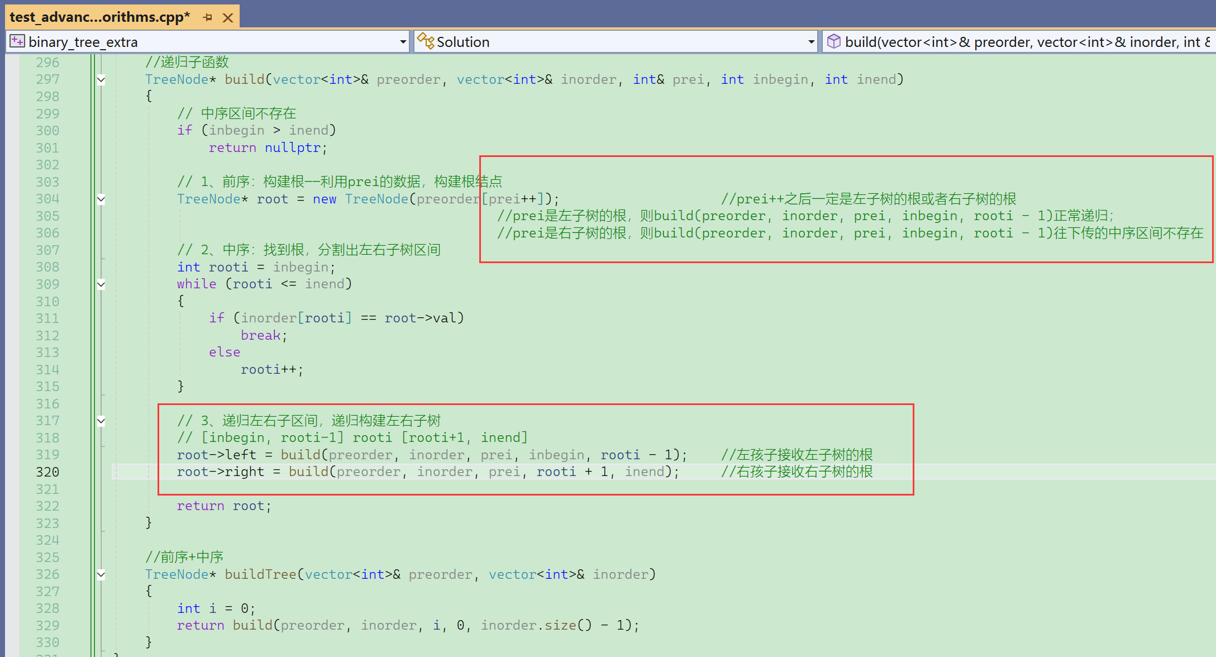This screenshot has height=657, width=1216.
Task: Collapse the outlining region at line 304
Action: pos(101,199)
